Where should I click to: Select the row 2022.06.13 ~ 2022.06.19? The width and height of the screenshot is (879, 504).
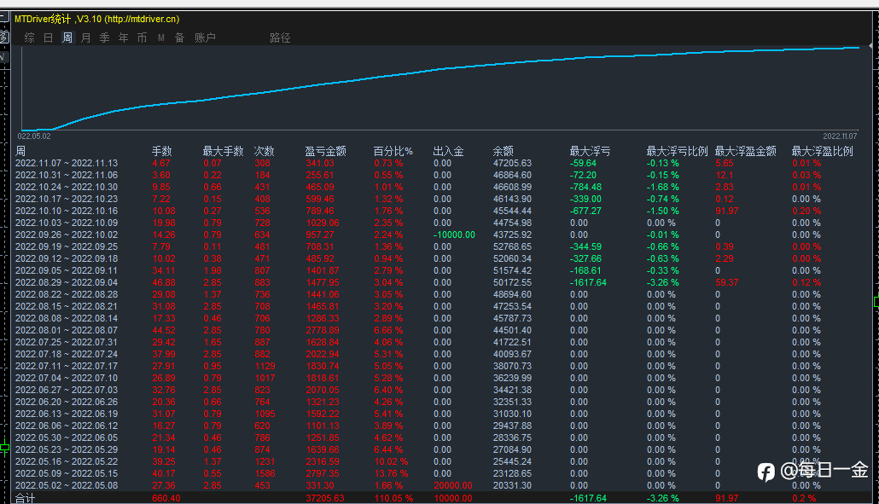[440, 414]
